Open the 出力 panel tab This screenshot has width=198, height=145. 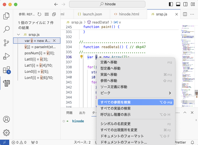pyautogui.click(x=82, y=113)
